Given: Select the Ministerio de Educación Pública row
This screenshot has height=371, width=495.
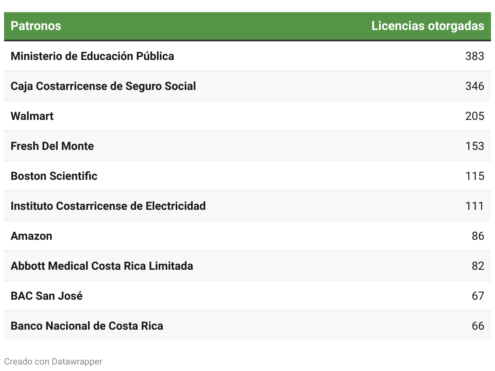Looking at the screenshot, I should (247, 56).
